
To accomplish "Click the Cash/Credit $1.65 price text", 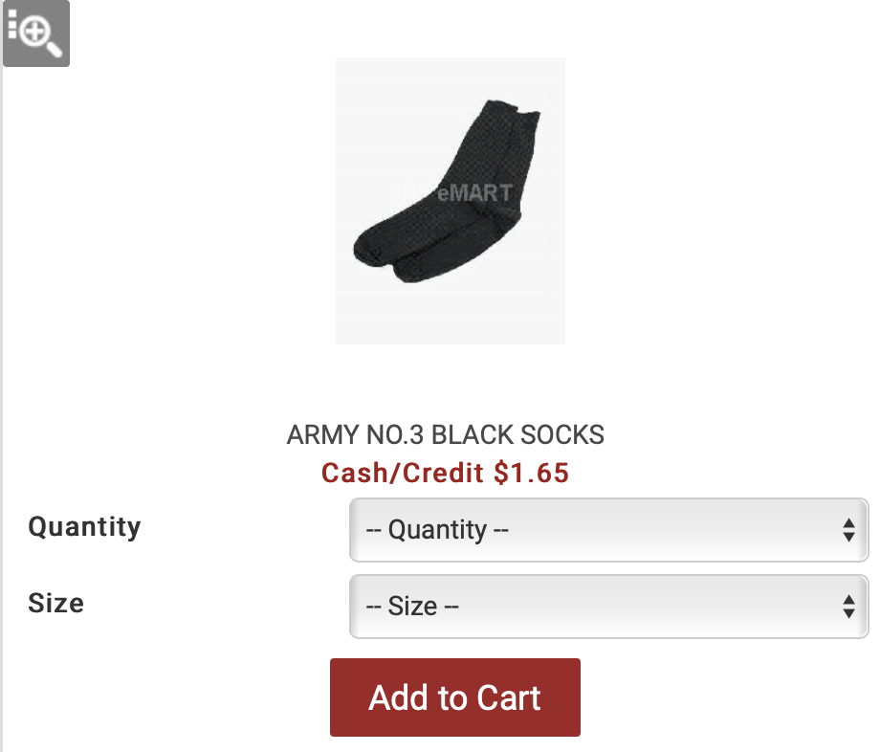I will point(445,473).
